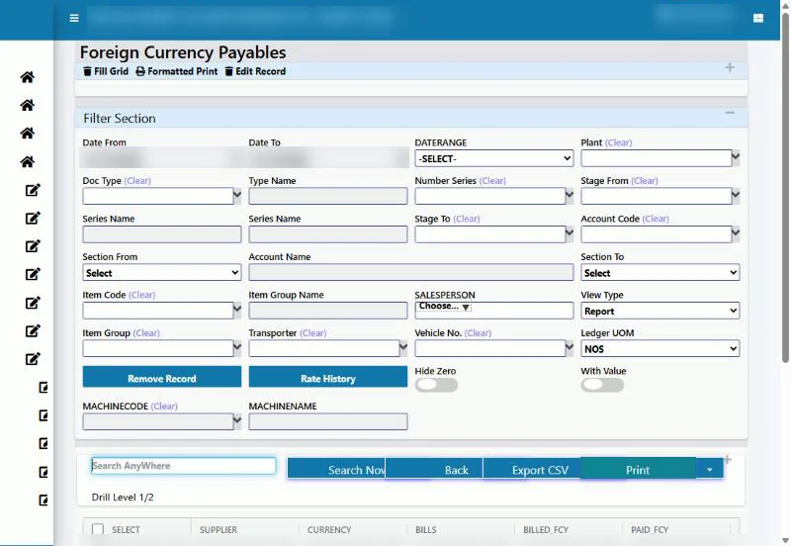Expand toolbar panel with plus icon
The image size is (791, 546).
[x=730, y=67]
